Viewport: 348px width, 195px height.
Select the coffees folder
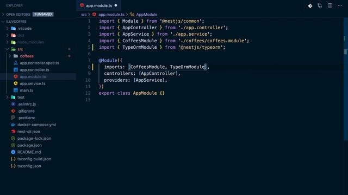pyautogui.click(x=27, y=56)
